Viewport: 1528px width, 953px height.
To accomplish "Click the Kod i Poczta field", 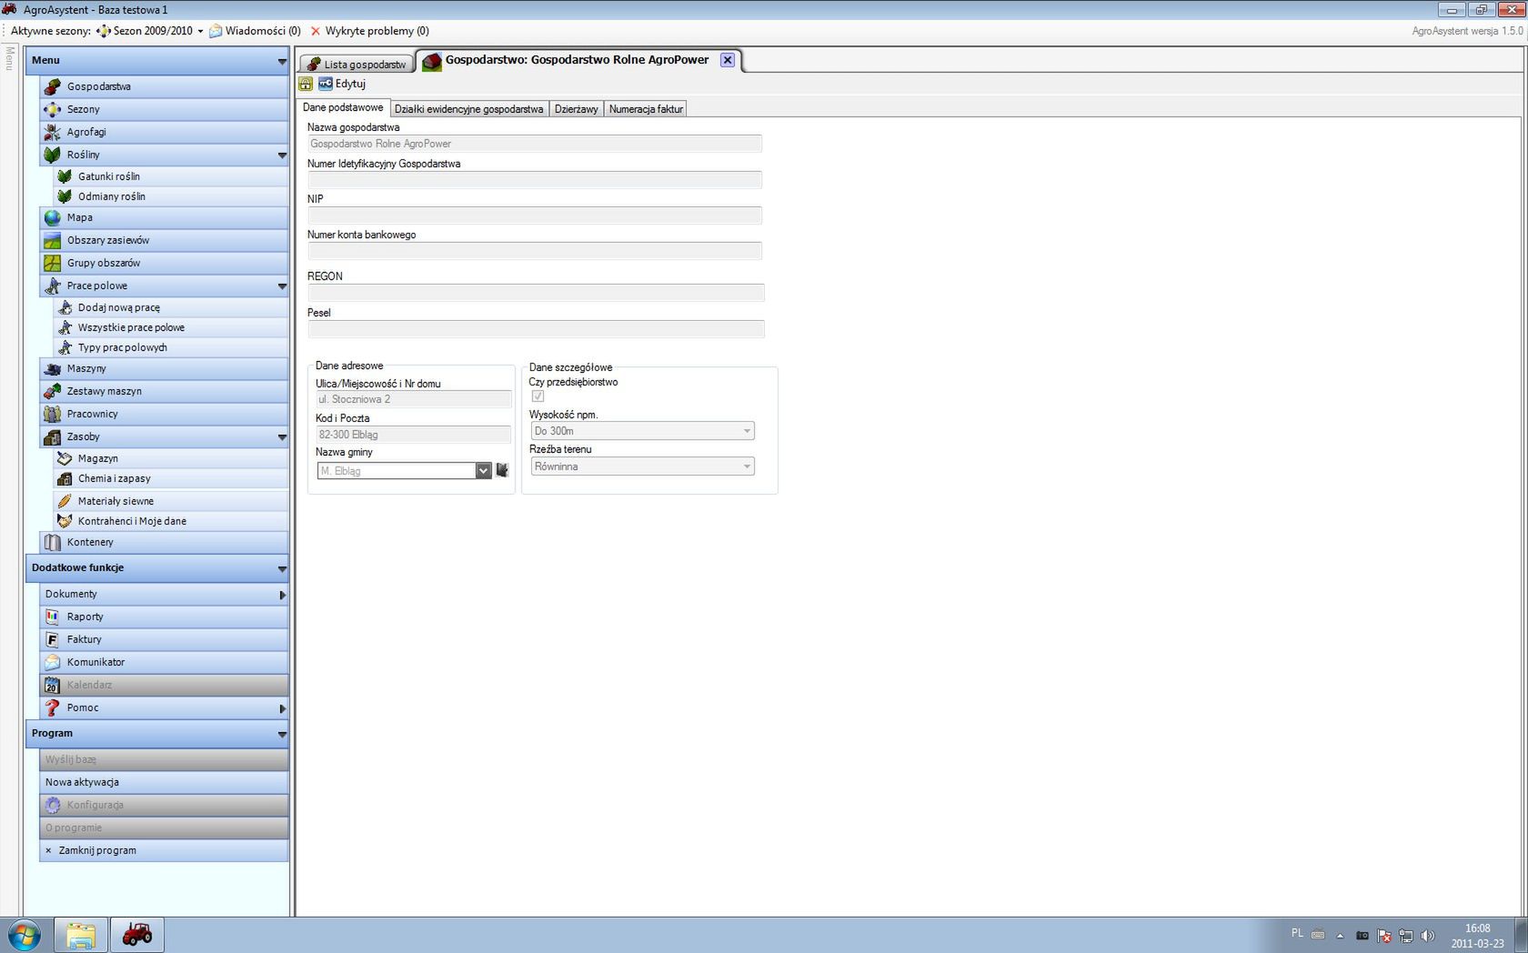I will click(414, 435).
